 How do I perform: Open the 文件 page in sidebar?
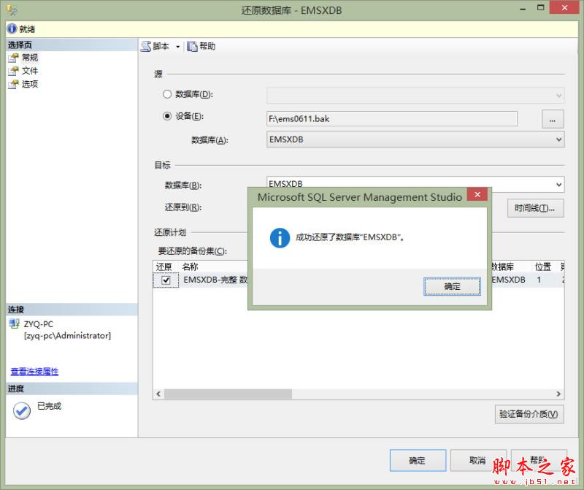tap(29, 71)
